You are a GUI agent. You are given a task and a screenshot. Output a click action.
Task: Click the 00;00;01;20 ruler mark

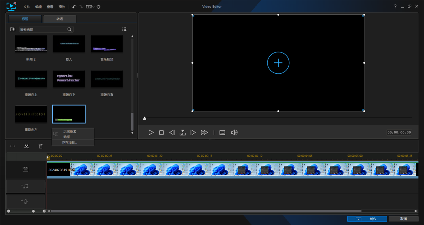155,156
